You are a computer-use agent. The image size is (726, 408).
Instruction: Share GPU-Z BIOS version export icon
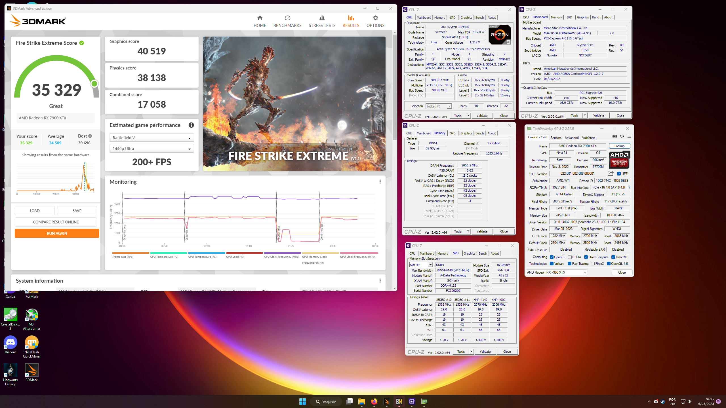tap(611, 174)
